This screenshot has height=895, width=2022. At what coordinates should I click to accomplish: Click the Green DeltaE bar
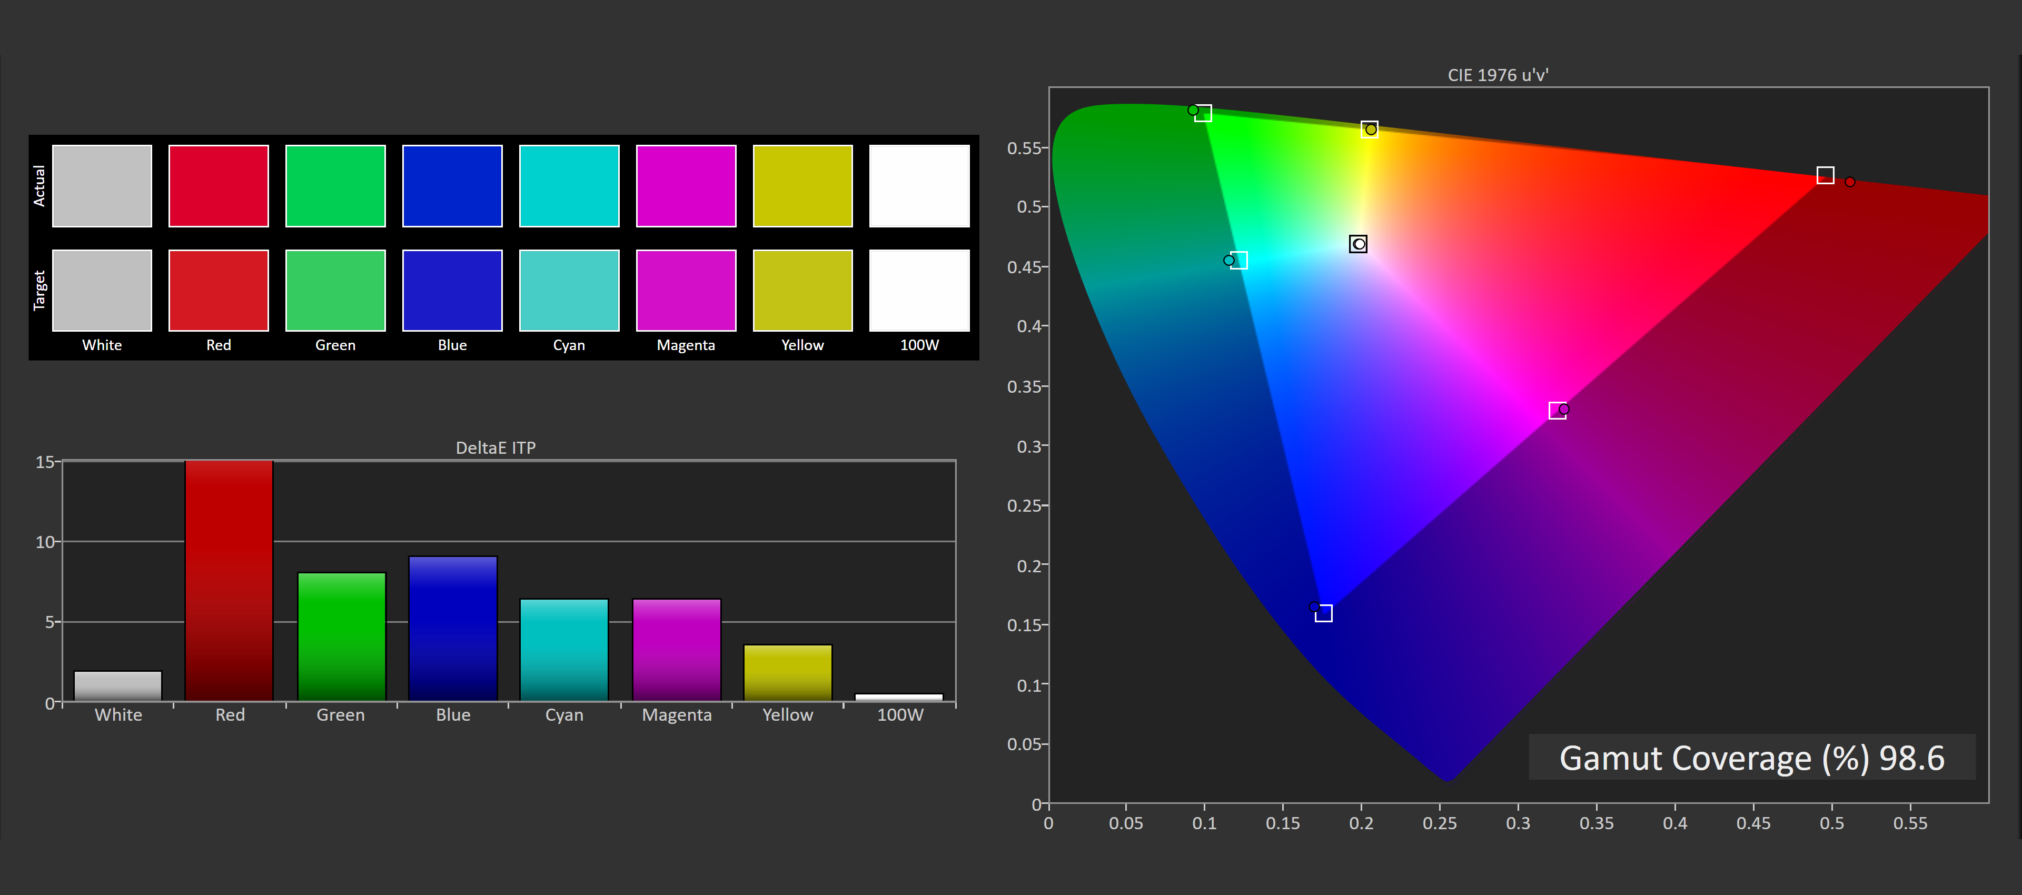341,636
